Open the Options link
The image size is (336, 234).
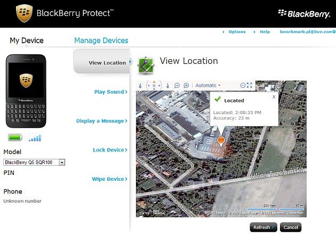click(x=237, y=31)
